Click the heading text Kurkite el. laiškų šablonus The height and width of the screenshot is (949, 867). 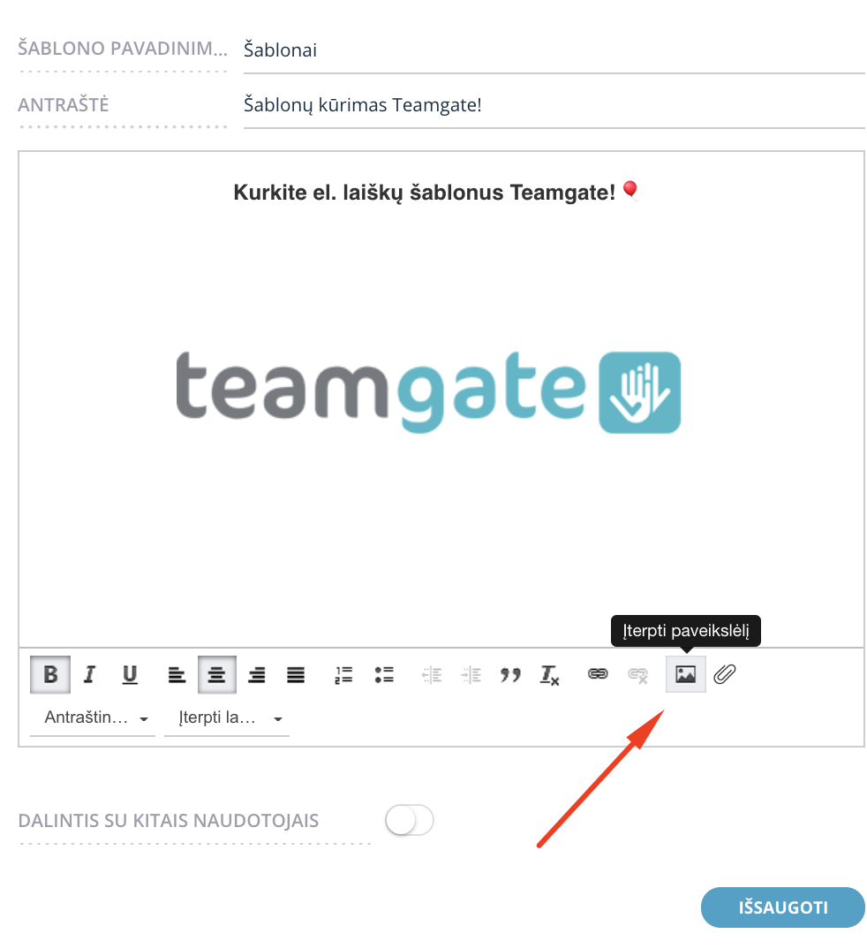425,193
